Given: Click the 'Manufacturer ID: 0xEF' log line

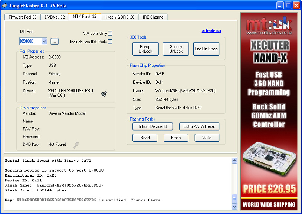Looking at the screenshot, I should click(x=31, y=175).
